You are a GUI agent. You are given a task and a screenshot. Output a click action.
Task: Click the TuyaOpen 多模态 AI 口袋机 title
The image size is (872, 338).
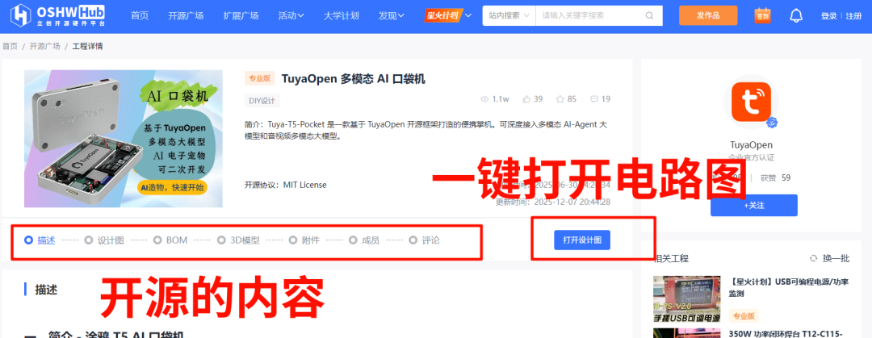[x=353, y=79]
